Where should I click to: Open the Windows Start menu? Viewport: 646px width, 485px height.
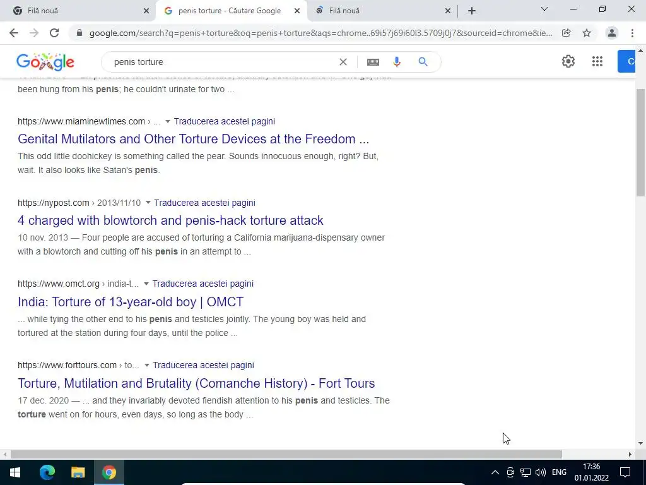coord(15,472)
